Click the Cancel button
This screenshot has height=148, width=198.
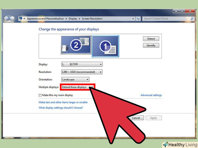point(136,118)
